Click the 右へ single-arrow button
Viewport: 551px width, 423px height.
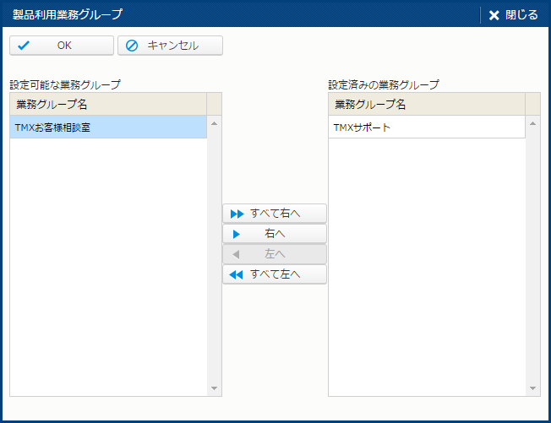[x=274, y=234]
